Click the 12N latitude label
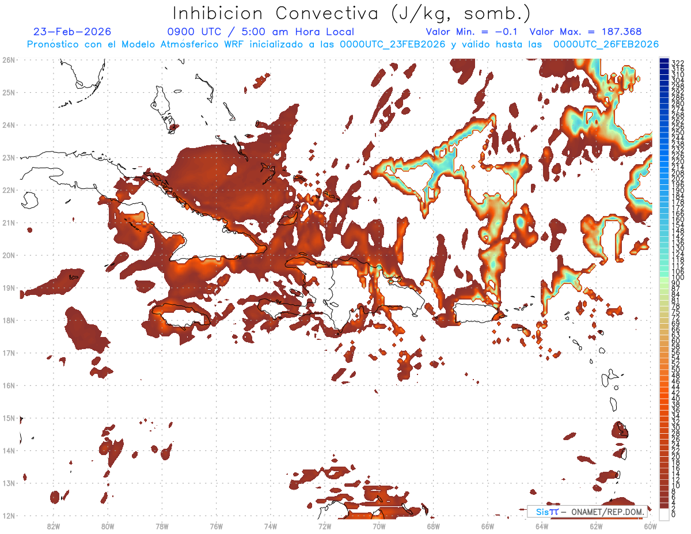This screenshot has height=534, width=691. (8, 516)
